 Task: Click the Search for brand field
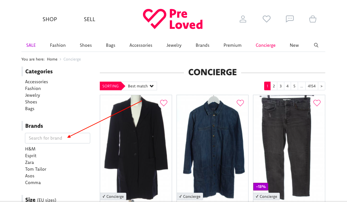pos(58,138)
